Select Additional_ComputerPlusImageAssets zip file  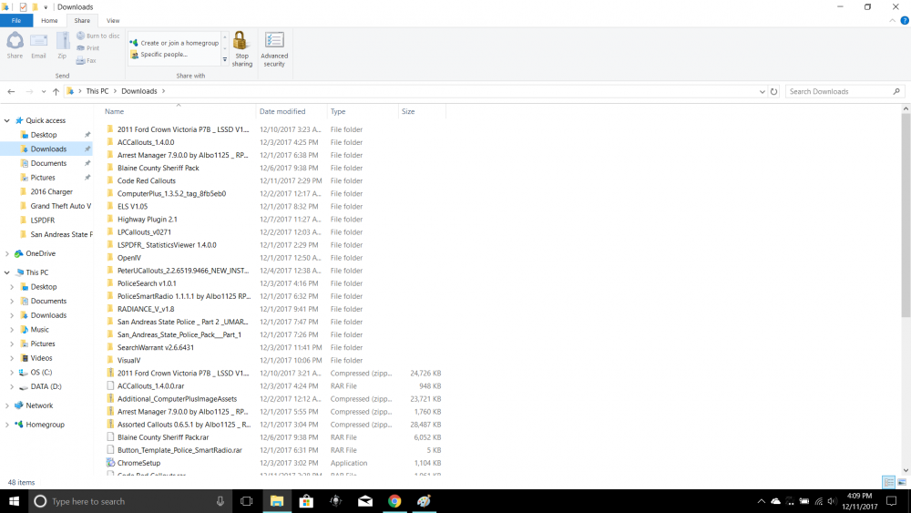point(177,398)
